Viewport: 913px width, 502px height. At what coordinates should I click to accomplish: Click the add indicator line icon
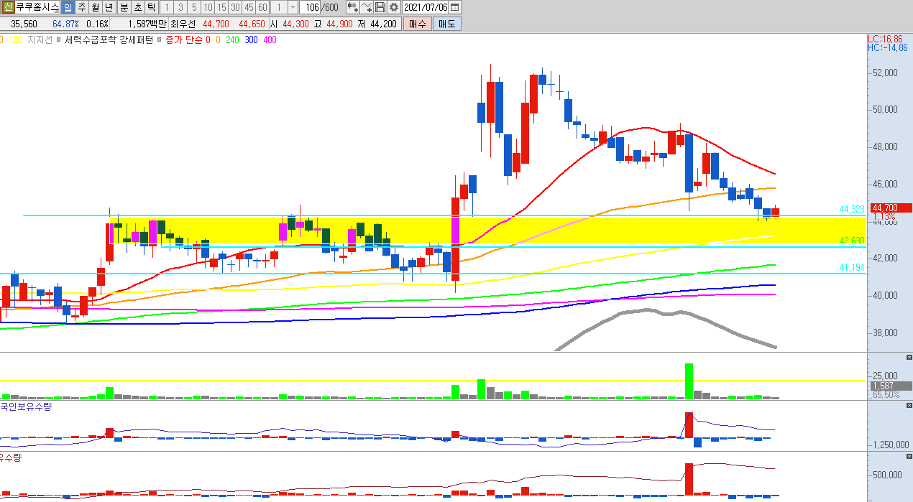tap(367, 7)
